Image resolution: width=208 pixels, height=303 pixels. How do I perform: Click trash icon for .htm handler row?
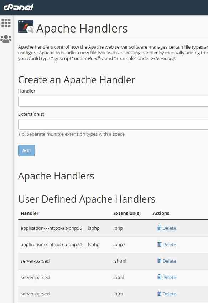coord(159,294)
